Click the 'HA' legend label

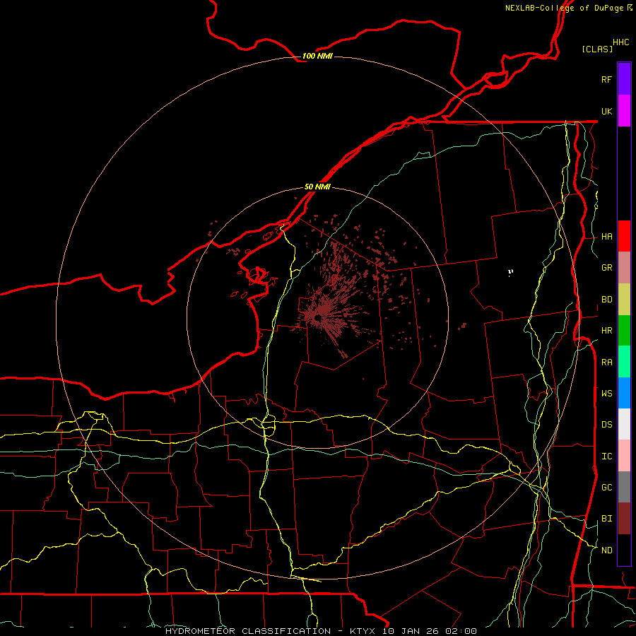tap(606, 237)
